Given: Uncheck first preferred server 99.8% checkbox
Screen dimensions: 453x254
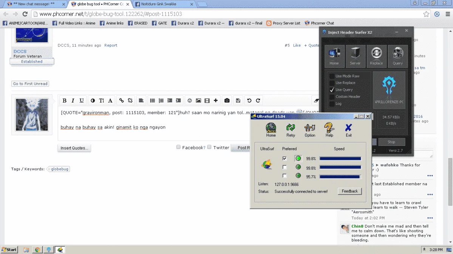Looking at the screenshot, I should click(284, 158).
